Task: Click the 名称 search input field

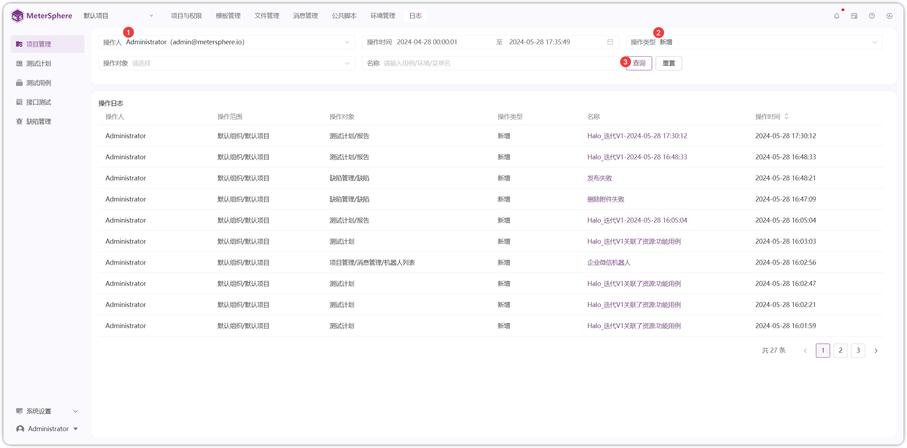Action: [490, 63]
